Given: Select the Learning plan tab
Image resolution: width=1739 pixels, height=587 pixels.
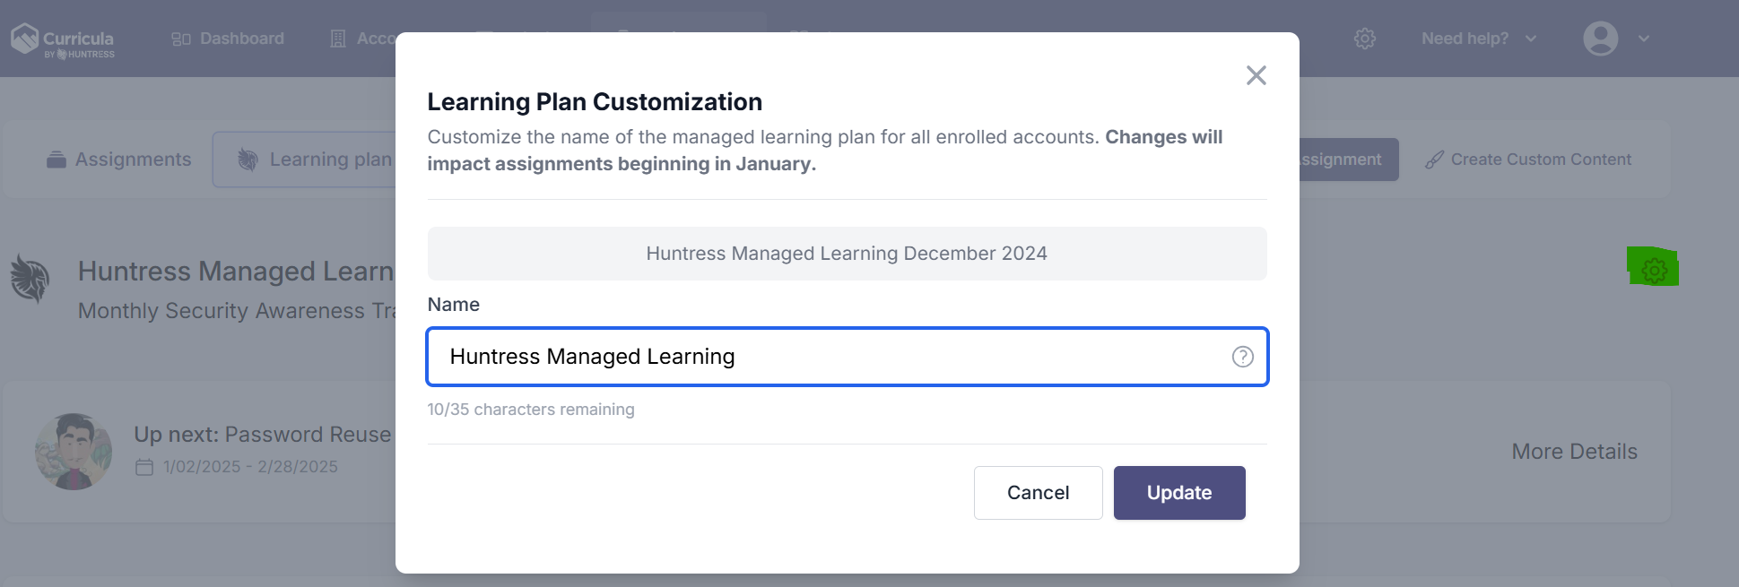Looking at the screenshot, I should click(315, 160).
